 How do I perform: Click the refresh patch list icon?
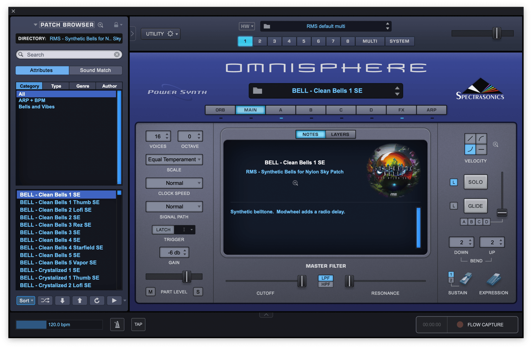[x=97, y=300]
